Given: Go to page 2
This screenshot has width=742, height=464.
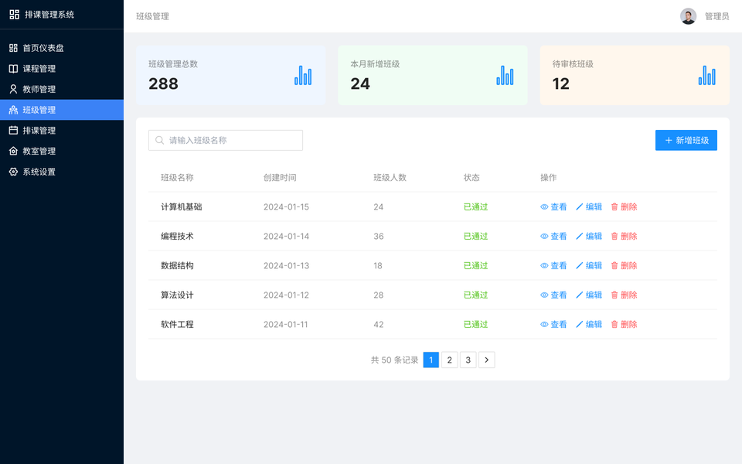Looking at the screenshot, I should (450, 360).
